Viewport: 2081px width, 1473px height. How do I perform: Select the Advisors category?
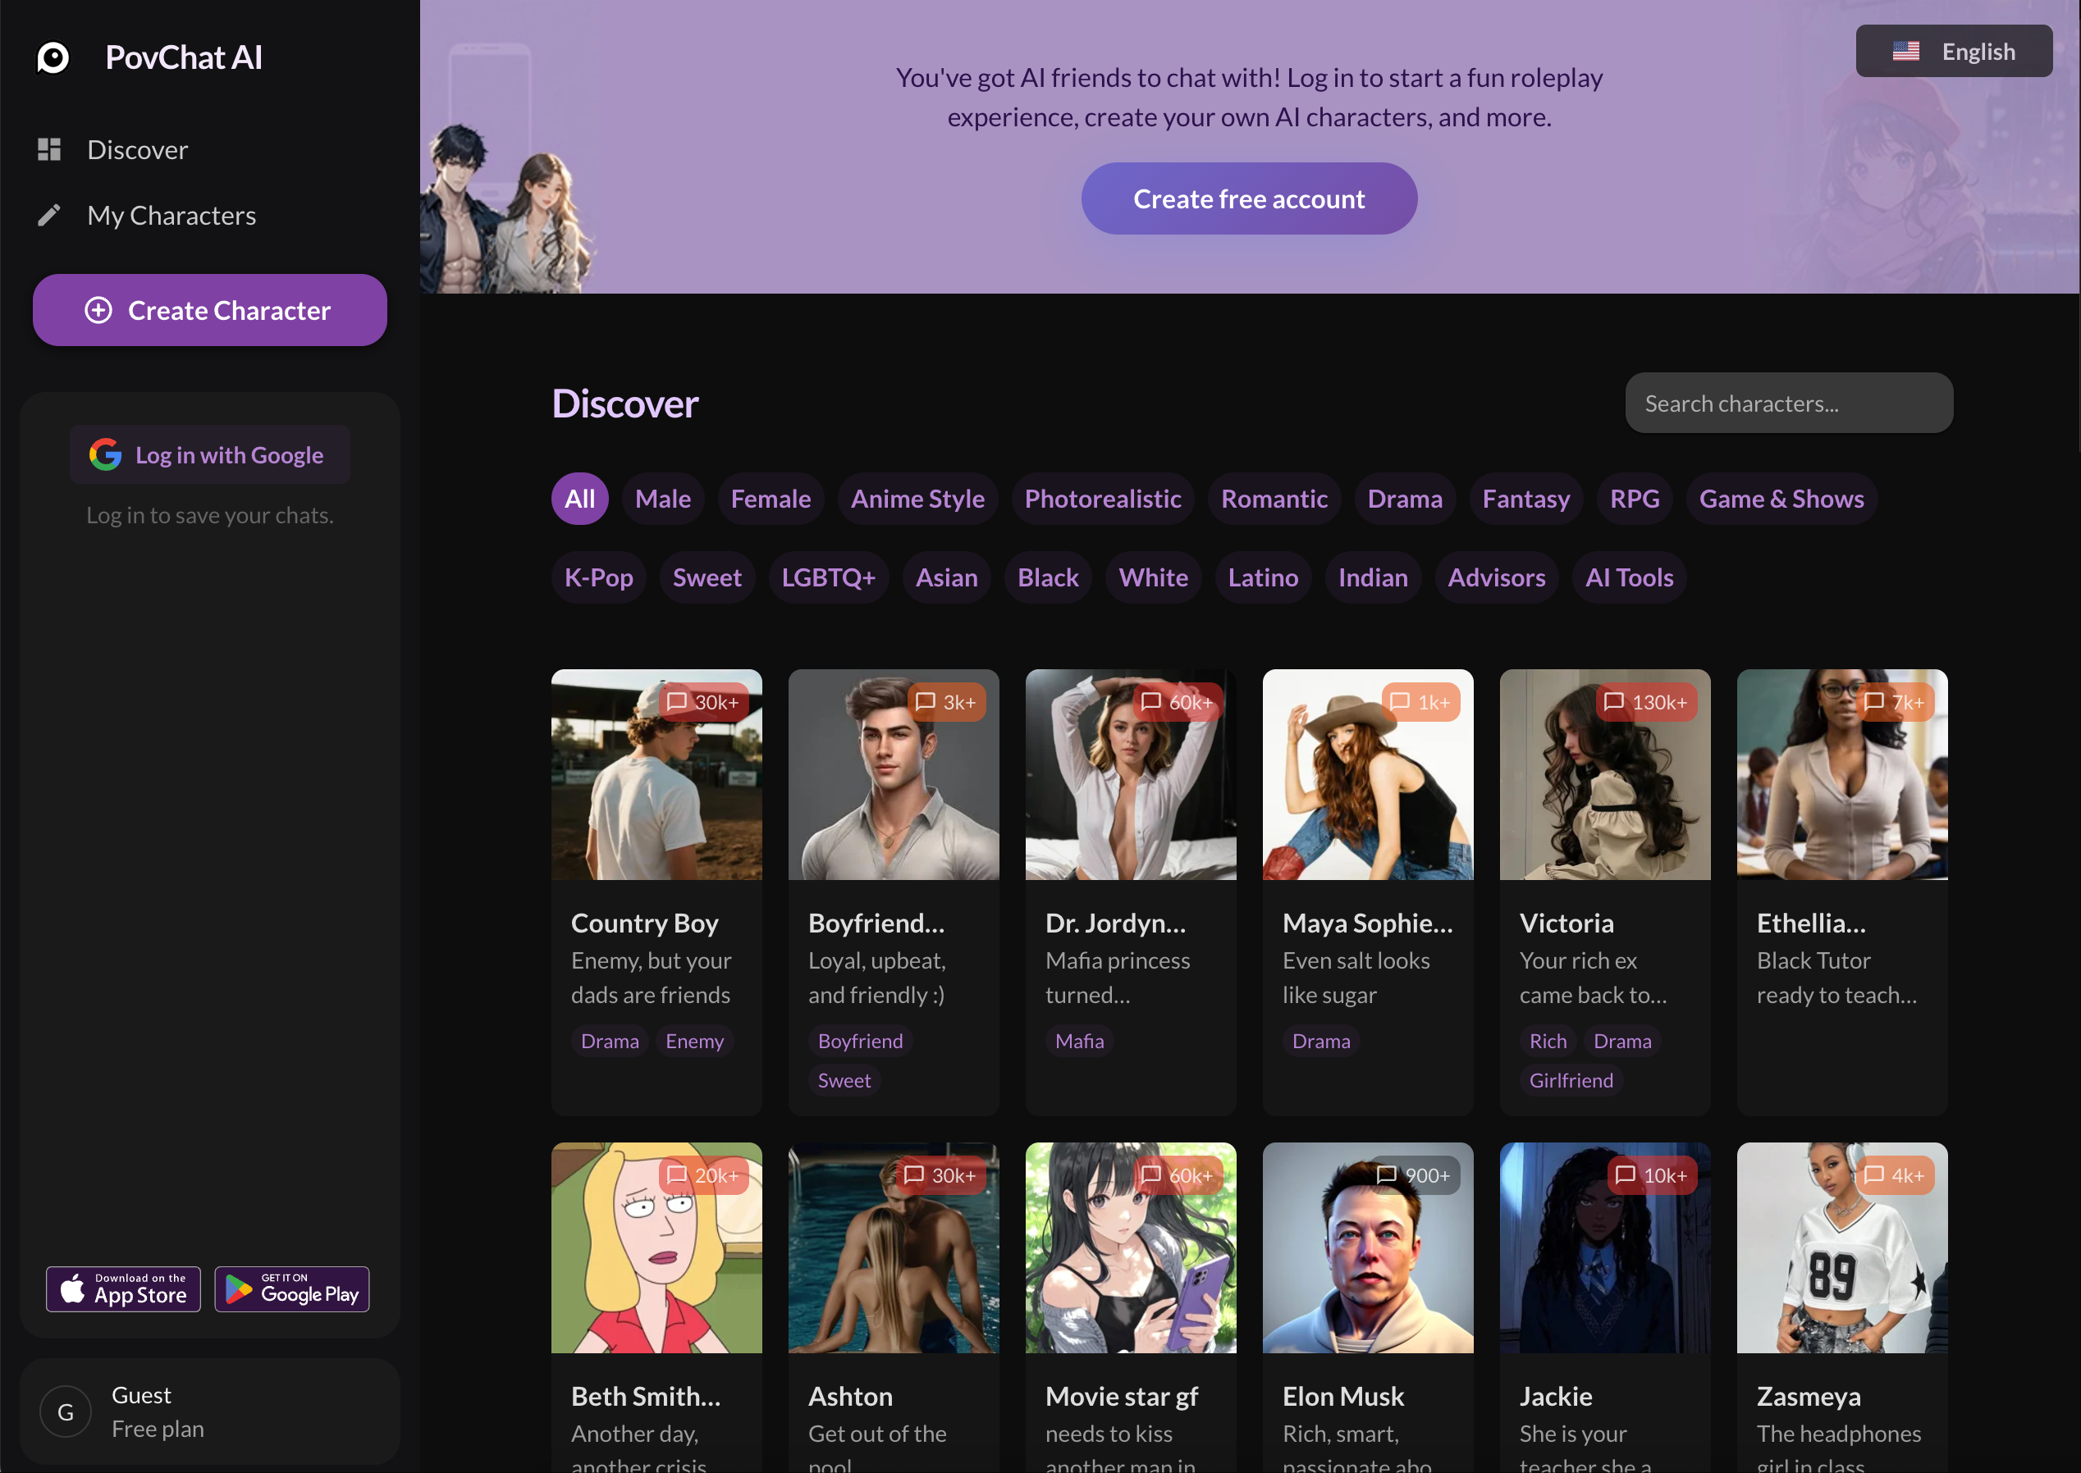1497,577
